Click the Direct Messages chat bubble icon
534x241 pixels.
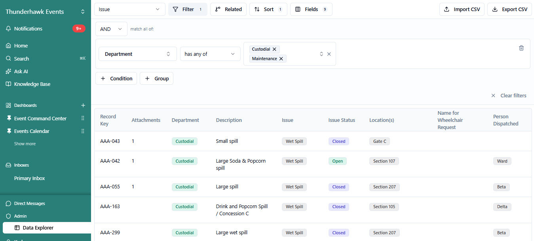click(8, 203)
